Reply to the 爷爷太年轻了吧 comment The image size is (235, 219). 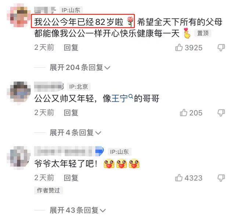pyautogui.click(x=71, y=178)
